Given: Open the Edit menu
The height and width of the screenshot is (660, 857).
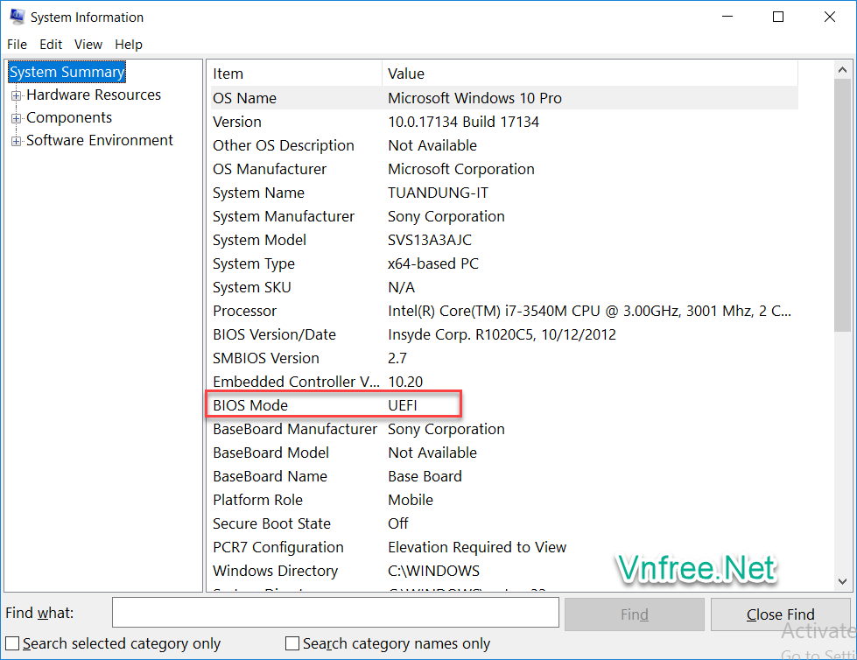Looking at the screenshot, I should [x=51, y=44].
